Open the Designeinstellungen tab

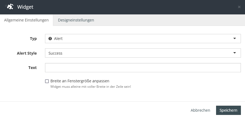(x=76, y=20)
